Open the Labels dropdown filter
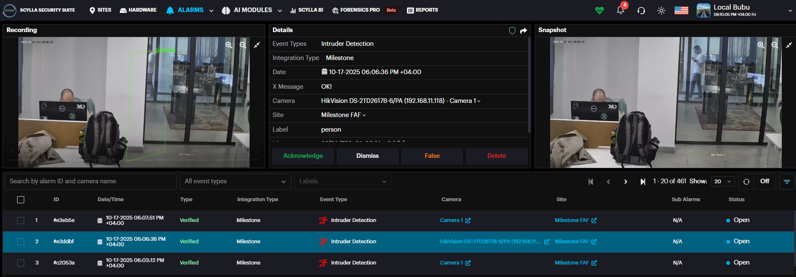796x277 pixels. tap(343, 182)
